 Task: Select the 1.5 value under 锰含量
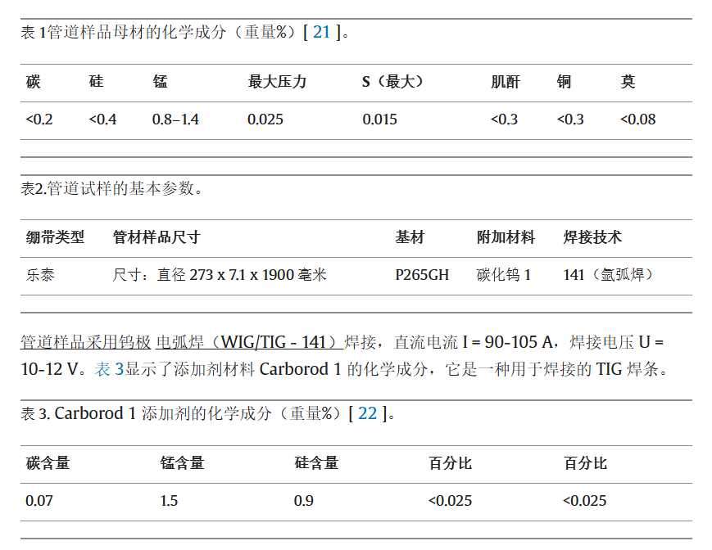pos(169,501)
